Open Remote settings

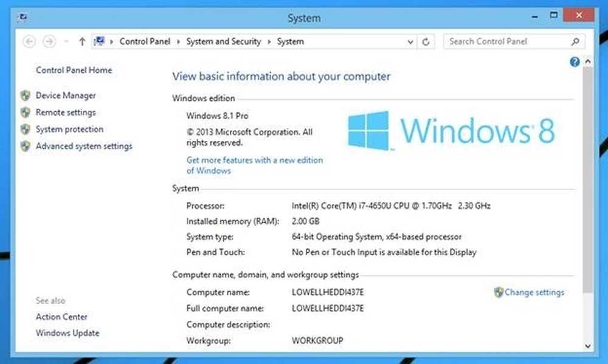point(66,112)
